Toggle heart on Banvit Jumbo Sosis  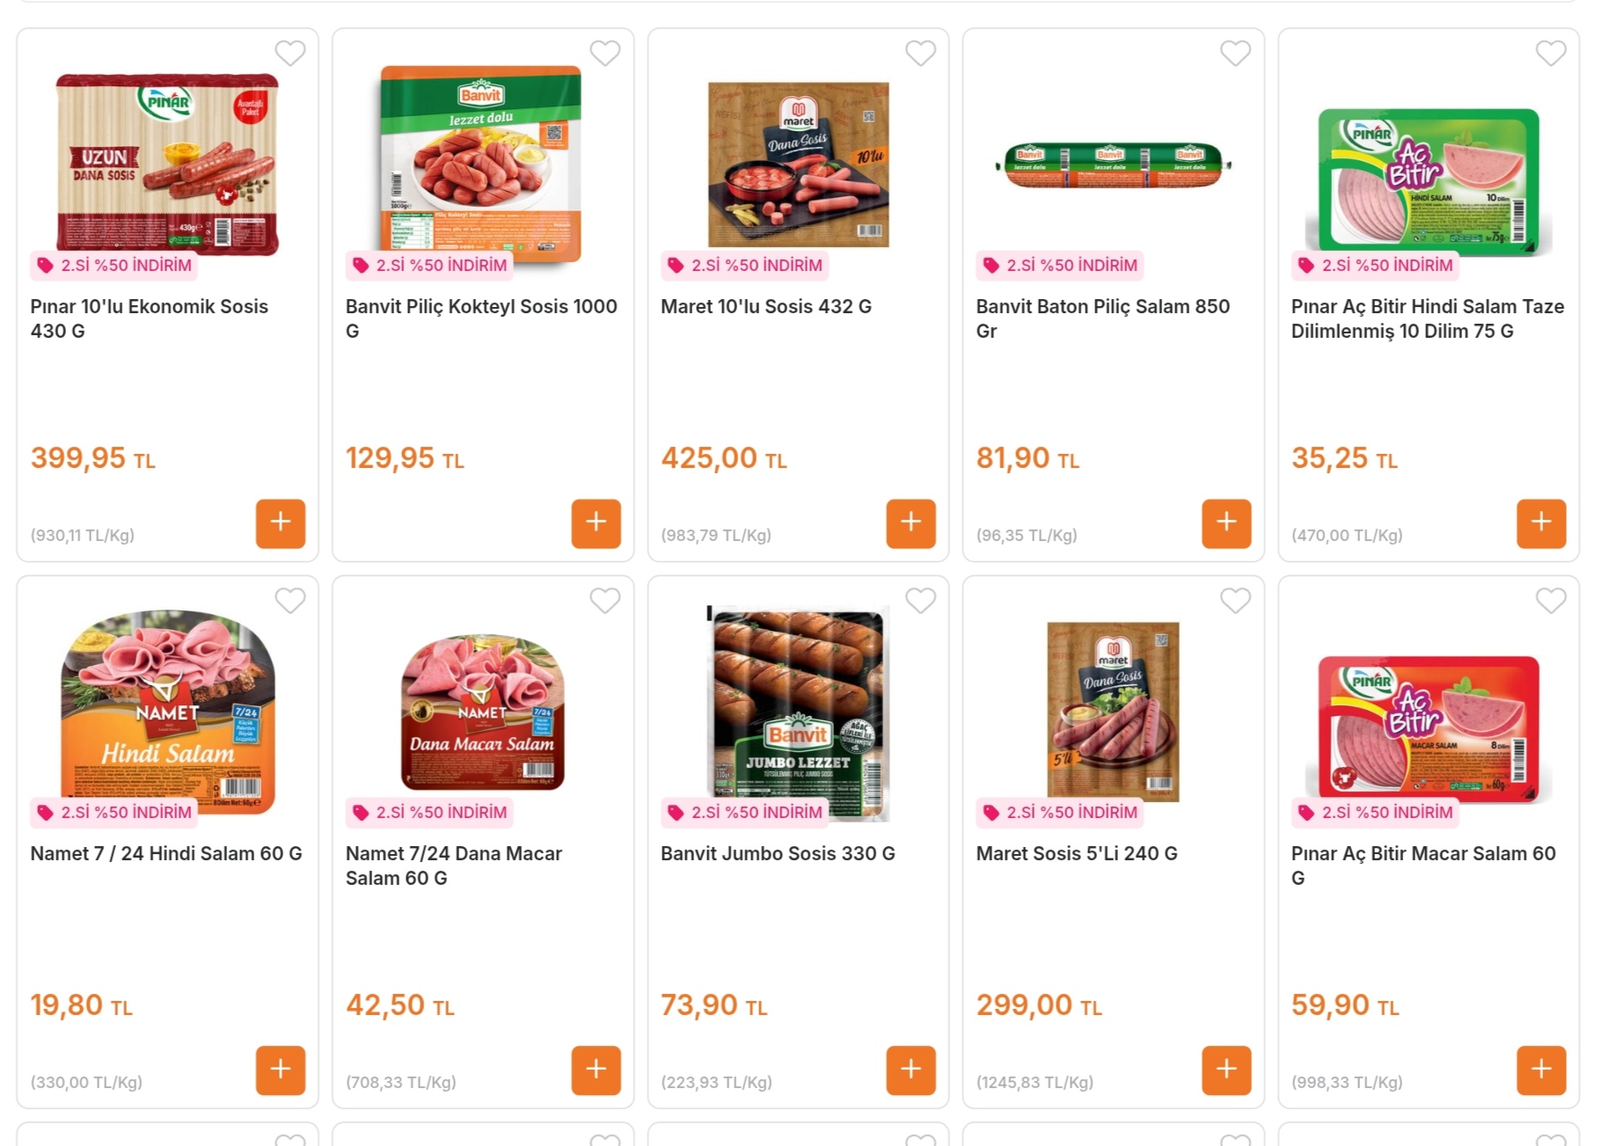pos(920,601)
